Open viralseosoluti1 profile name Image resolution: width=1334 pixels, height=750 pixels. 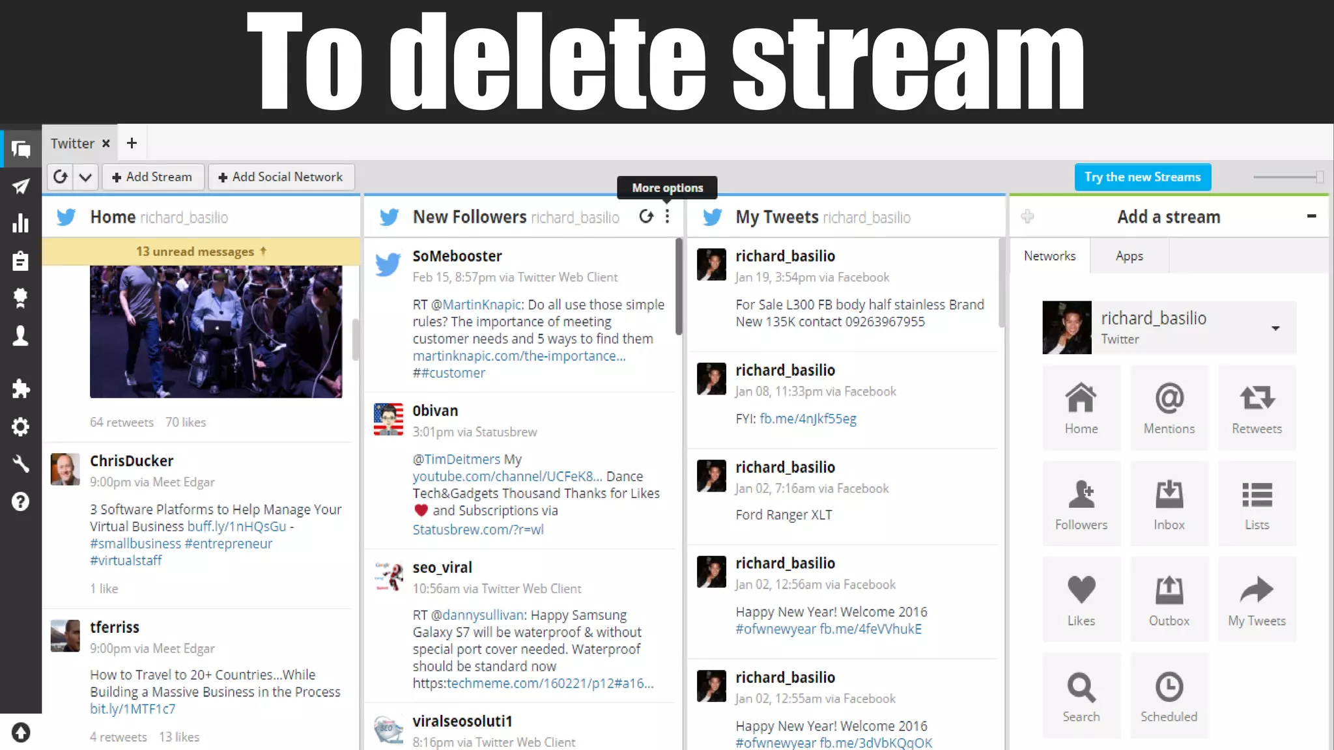click(462, 721)
